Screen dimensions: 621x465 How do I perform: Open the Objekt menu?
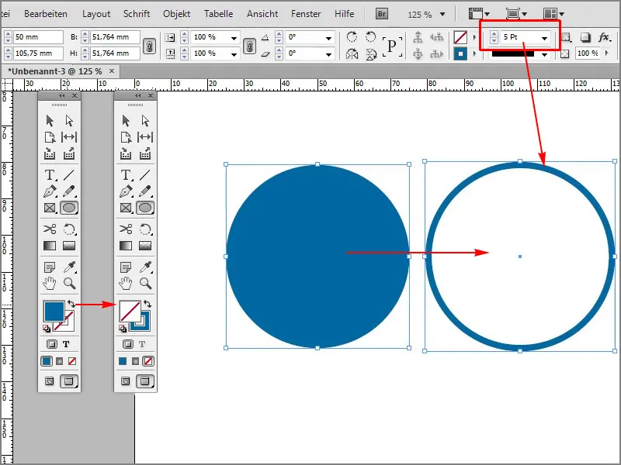point(175,14)
